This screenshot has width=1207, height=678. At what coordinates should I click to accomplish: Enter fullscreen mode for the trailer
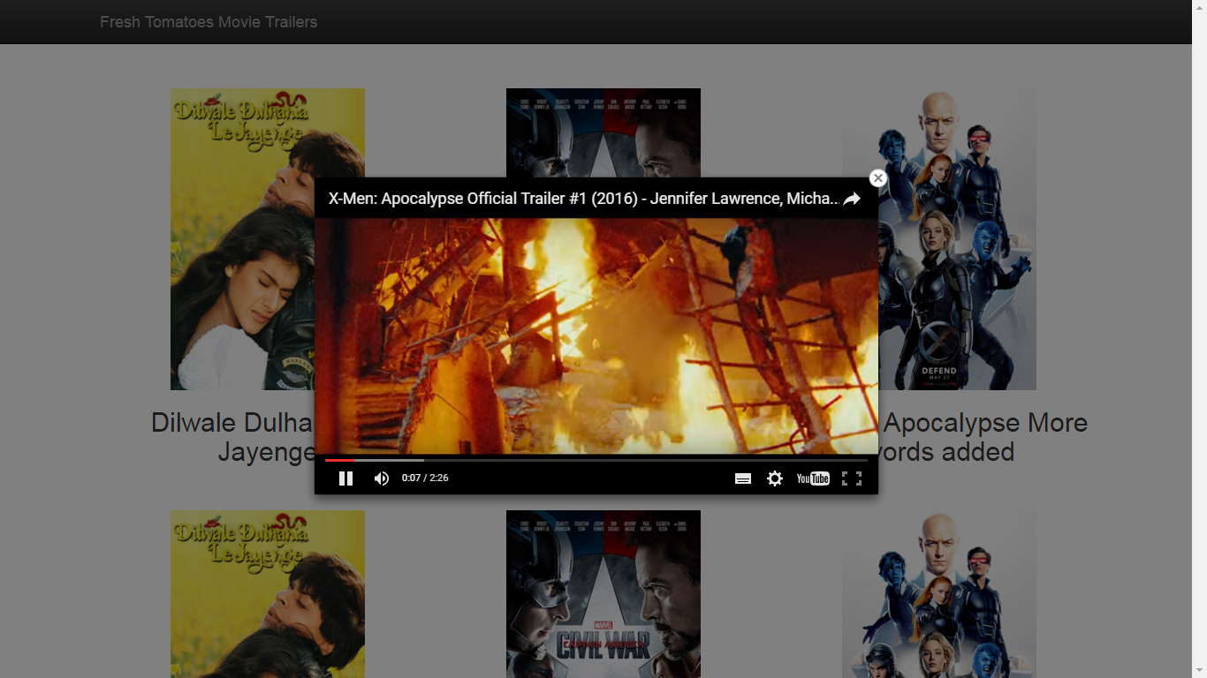tap(852, 478)
